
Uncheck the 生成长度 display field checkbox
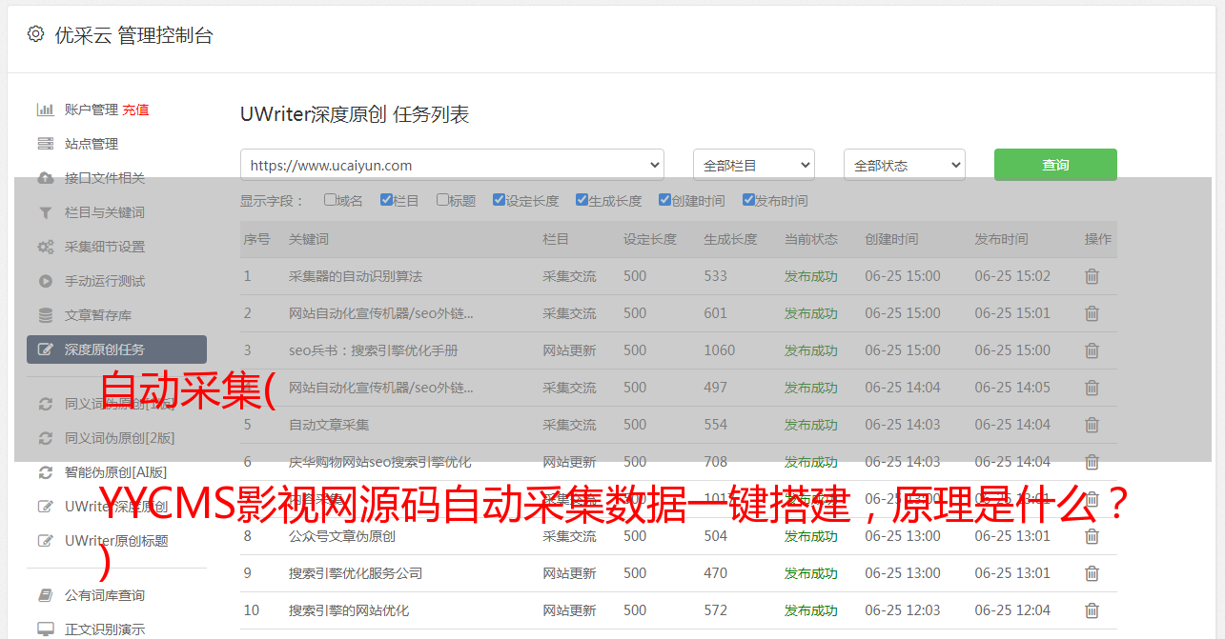tap(582, 200)
